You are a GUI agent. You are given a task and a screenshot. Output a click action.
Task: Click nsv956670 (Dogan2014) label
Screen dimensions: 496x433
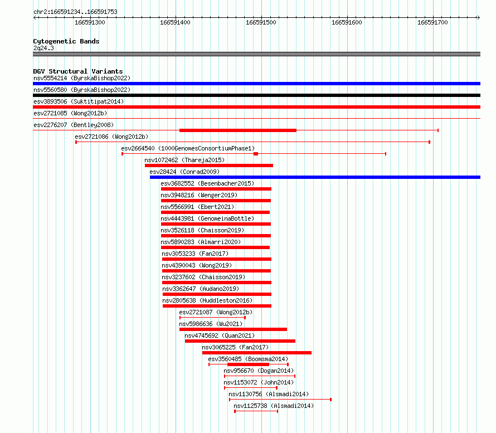(x=259, y=371)
